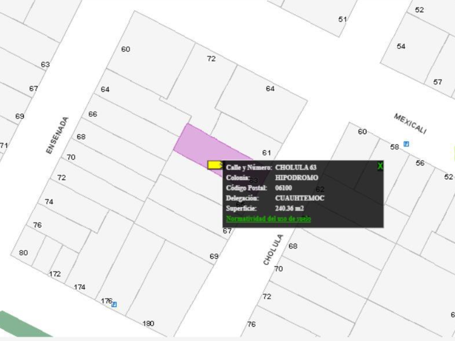Click the 'Código Postal:' label
This screenshot has height=341, width=455.
(x=246, y=188)
